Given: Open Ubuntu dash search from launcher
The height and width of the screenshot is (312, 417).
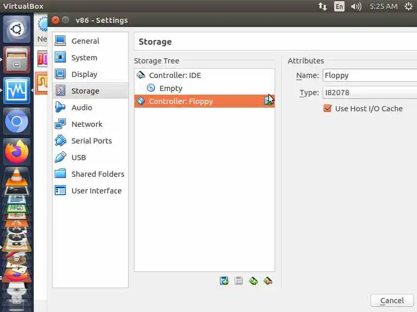Looking at the screenshot, I should coord(17,29).
